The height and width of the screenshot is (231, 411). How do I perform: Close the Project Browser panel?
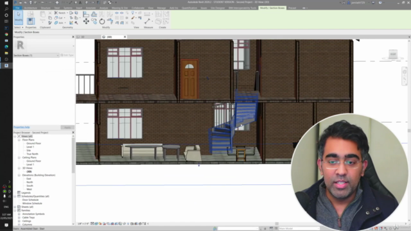(x=73, y=133)
